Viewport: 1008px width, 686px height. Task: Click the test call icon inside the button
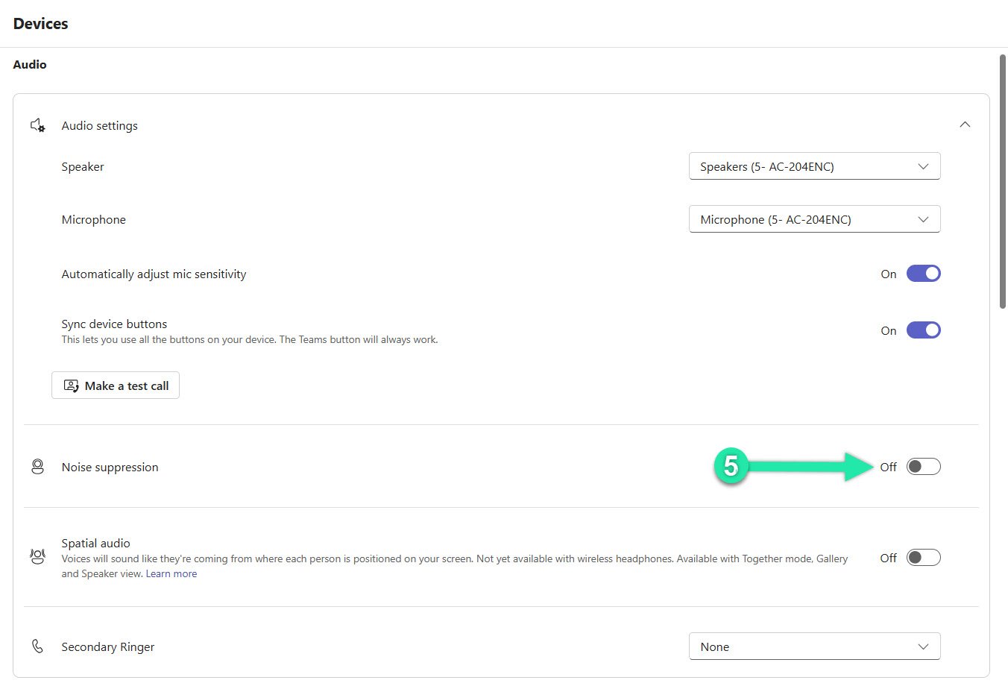(x=71, y=386)
